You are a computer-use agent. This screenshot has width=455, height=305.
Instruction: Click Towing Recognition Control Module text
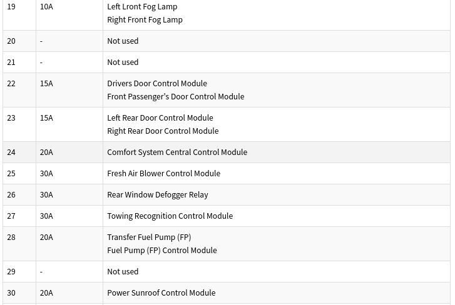point(170,216)
